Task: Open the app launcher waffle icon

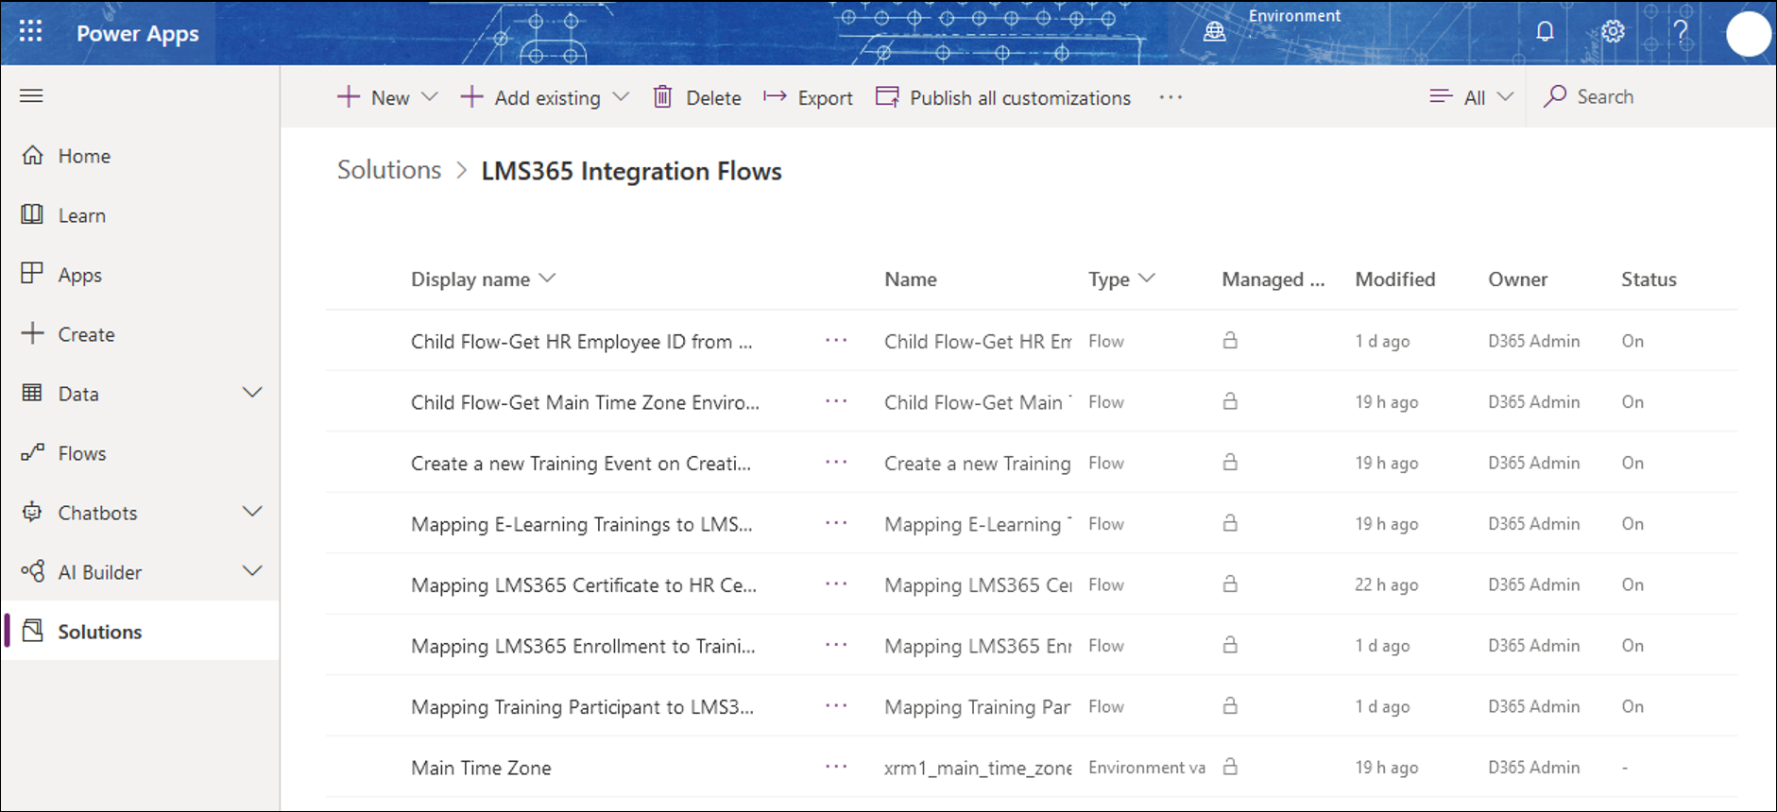Action: point(30,31)
